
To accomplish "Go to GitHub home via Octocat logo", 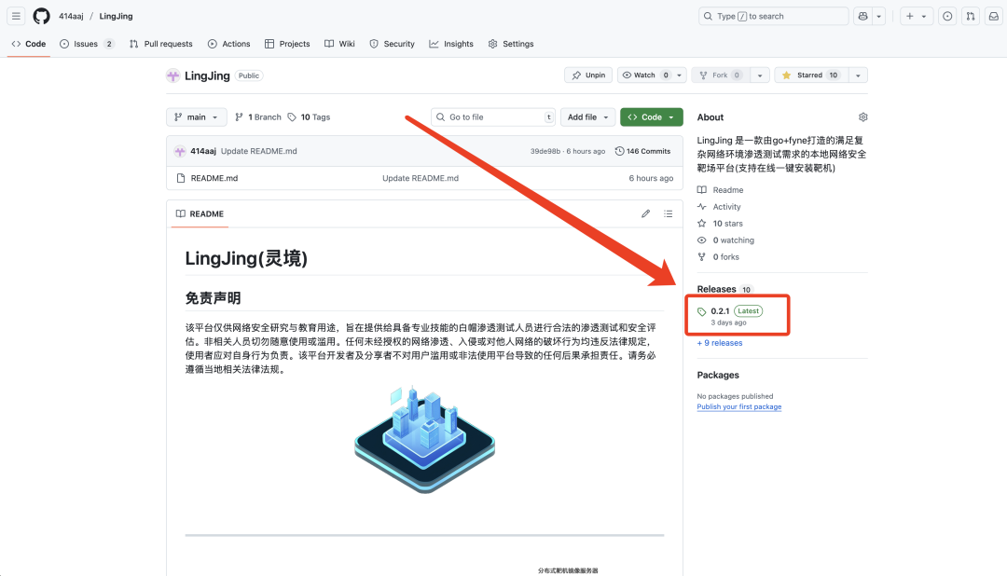I will tap(42, 16).
